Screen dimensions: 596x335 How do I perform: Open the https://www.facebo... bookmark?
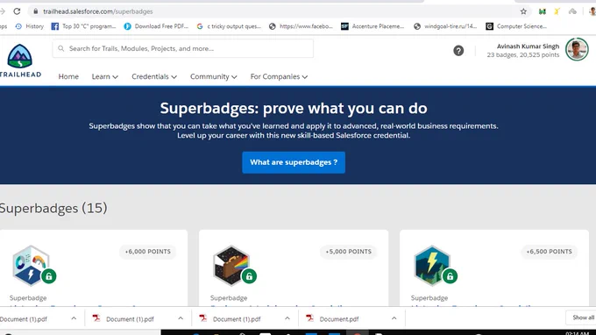point(301,26)
